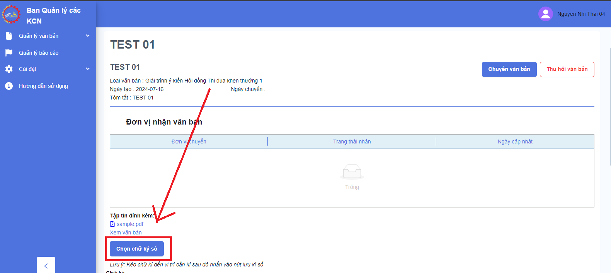Click the gear icon beside Cài đặt
Screen dimensions: 611x273
pos(9,69)
